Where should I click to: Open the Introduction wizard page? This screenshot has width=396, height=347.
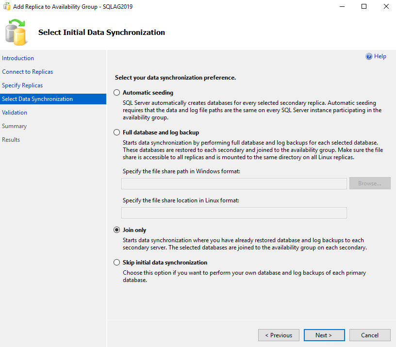[18, 58]
